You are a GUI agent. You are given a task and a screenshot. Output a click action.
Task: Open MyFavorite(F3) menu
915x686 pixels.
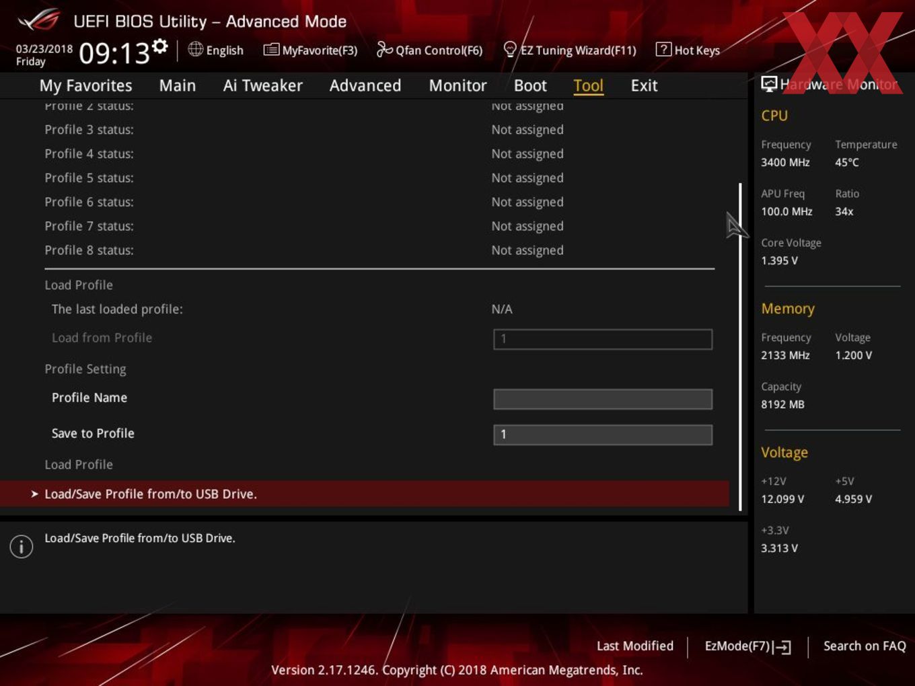(x=320, y=50)
